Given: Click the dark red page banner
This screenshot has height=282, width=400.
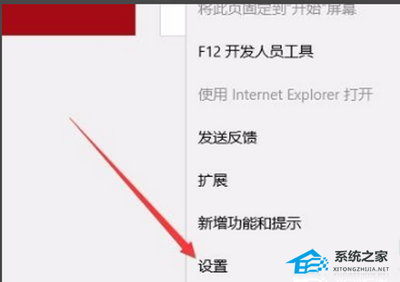Looking at the screenshot, I should (x=69, y=20).
